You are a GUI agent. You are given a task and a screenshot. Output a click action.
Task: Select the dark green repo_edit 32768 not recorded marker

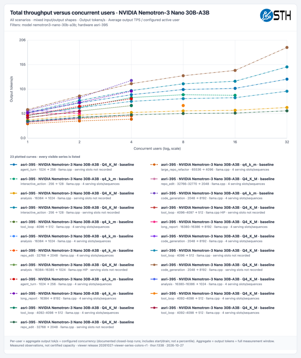[x=14, y=322]
